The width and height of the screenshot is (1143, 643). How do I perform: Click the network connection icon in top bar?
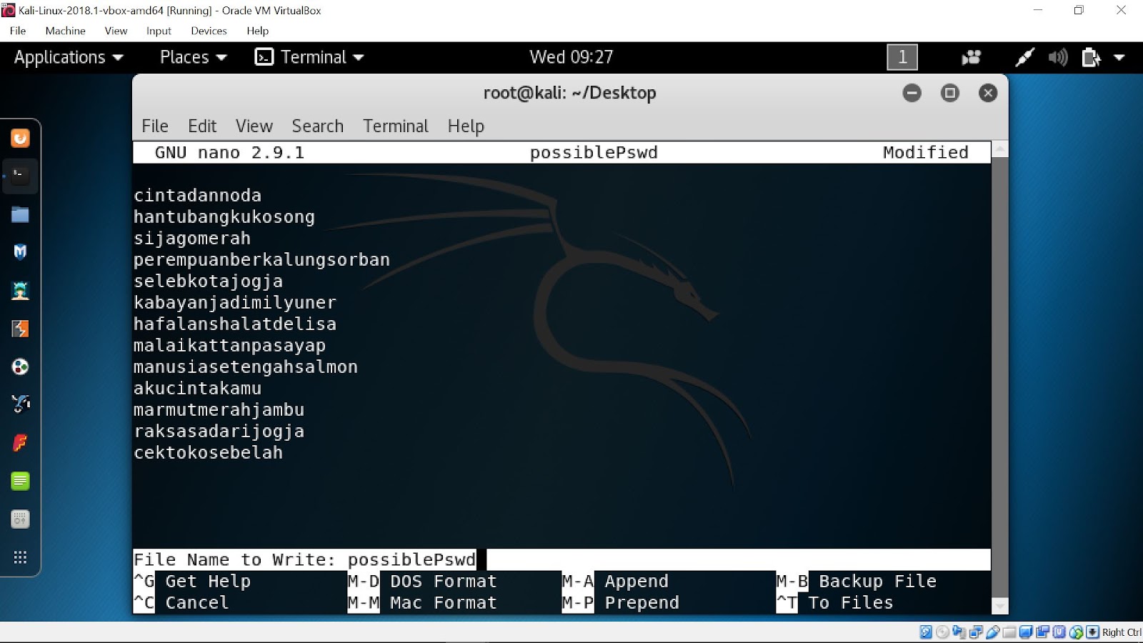click(x=1024, y=57)
